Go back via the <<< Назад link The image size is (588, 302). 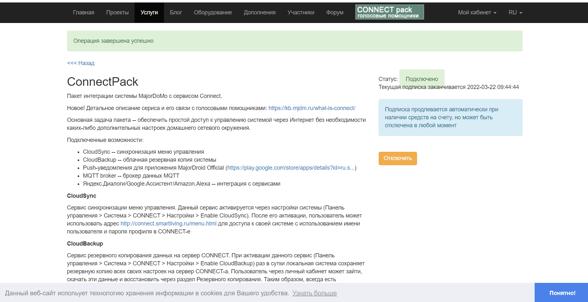point(81,63)
